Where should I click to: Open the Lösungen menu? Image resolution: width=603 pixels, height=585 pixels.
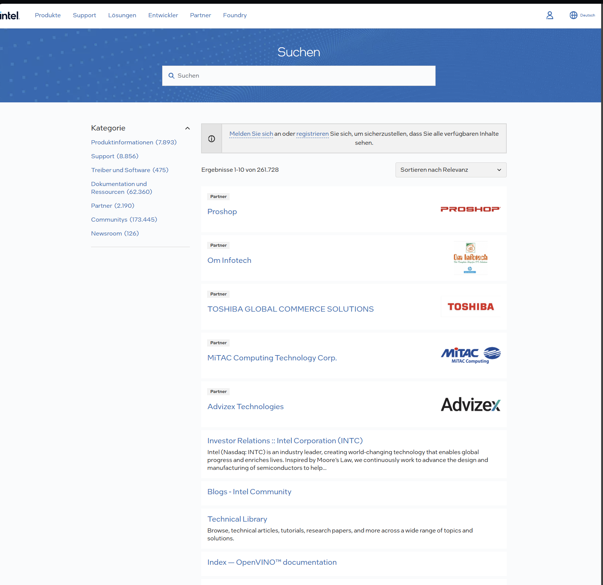coord(122,15)
